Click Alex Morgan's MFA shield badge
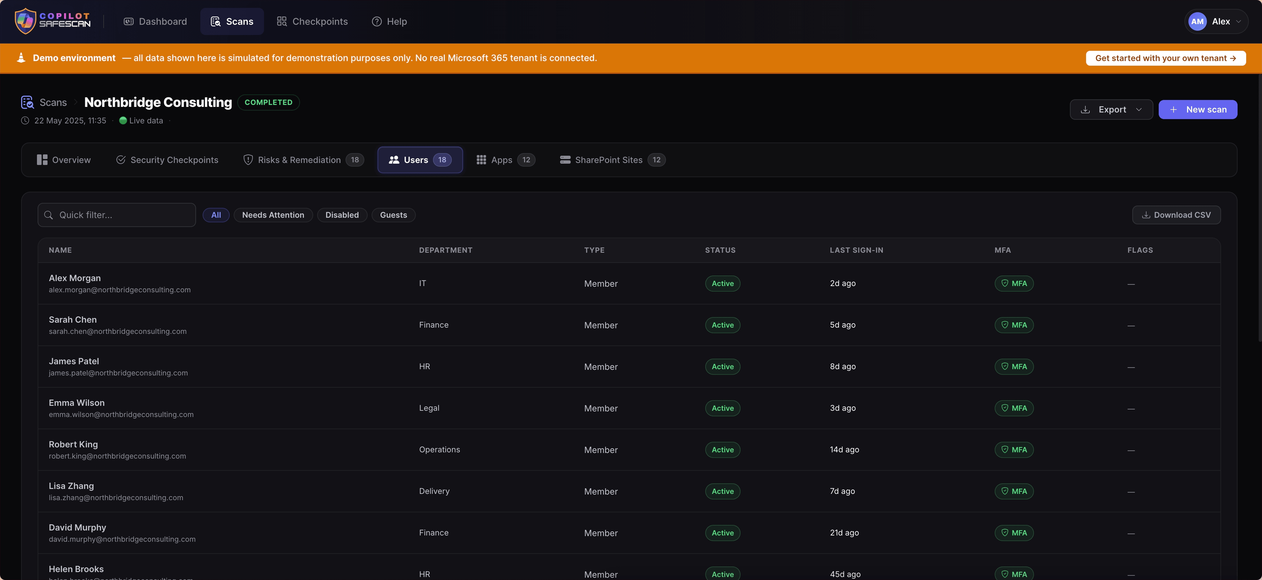 click(1013, 284)
